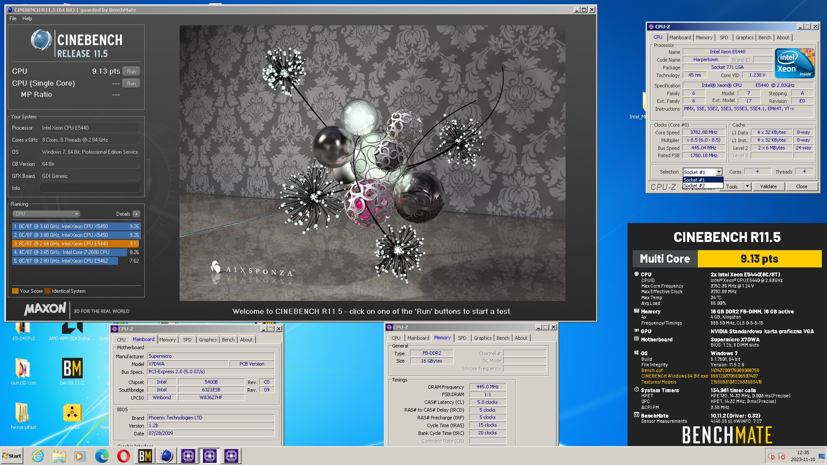Select the highlighted Xeon E5440 ranking entry

point(76,244)
